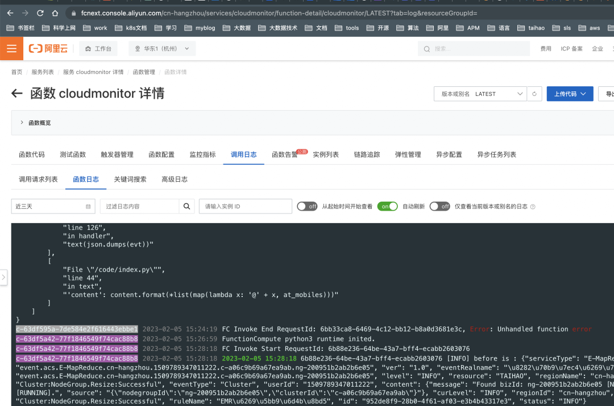Go to 首页 breadcrumb
The height and width of the screenshot is (406, 614).
[x=16, y=72]
